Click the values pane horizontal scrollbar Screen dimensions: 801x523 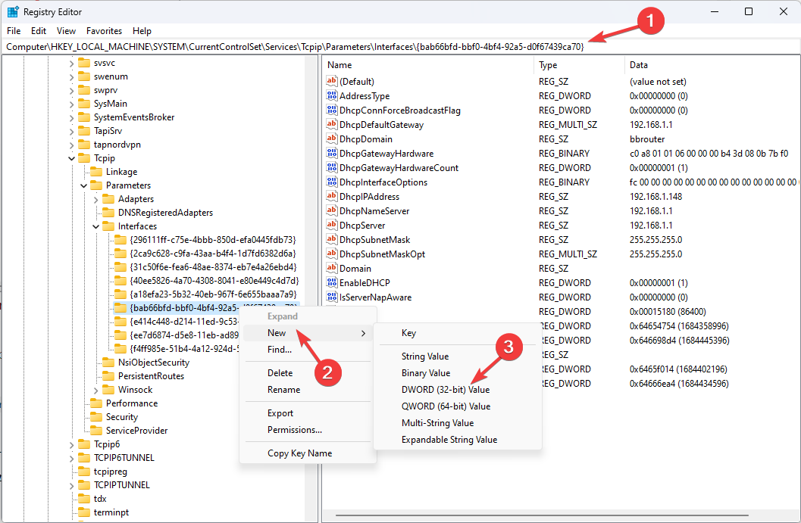542,515
